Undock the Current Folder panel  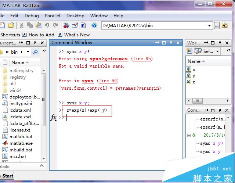(35, 43)
